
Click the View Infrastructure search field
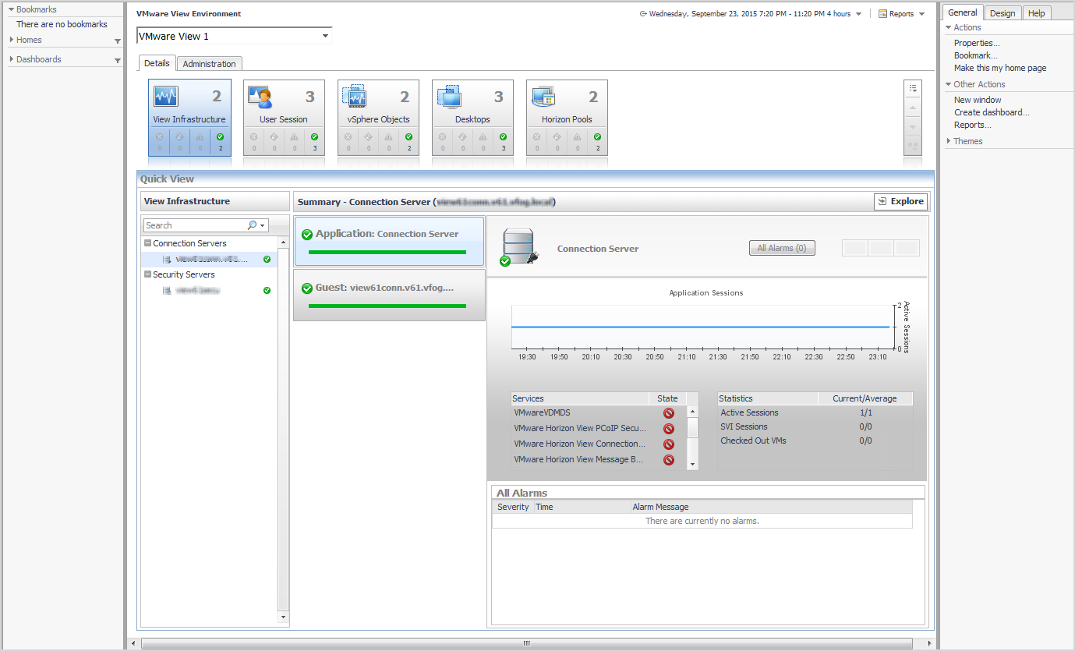(195, 225)
